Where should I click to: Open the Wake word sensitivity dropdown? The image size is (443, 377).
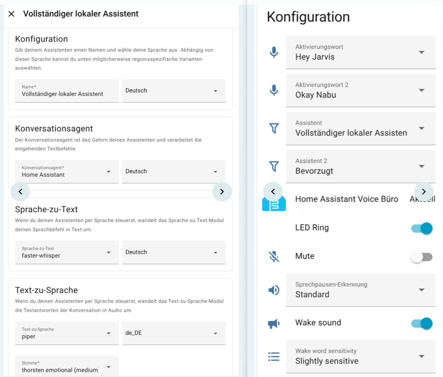(360, 357)
